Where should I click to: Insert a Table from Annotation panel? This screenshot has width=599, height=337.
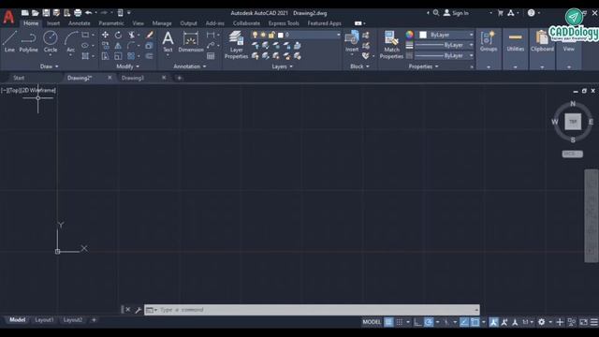pyautogui.click(x=211, y=56)
